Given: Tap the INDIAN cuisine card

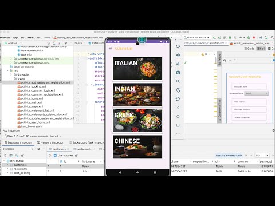Looking at the screenshot, I should [137, 94].
